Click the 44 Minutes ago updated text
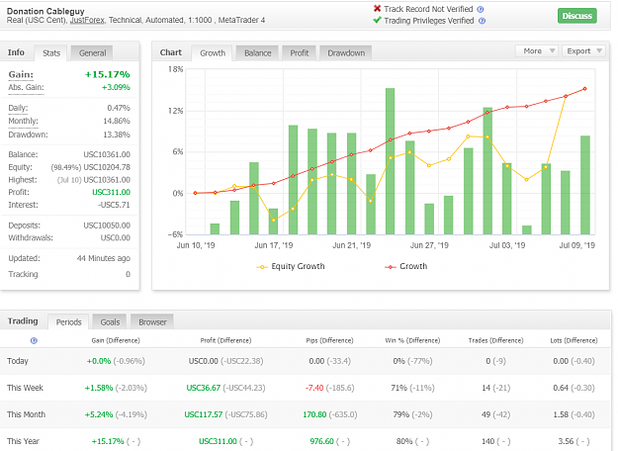 (103, 258)
